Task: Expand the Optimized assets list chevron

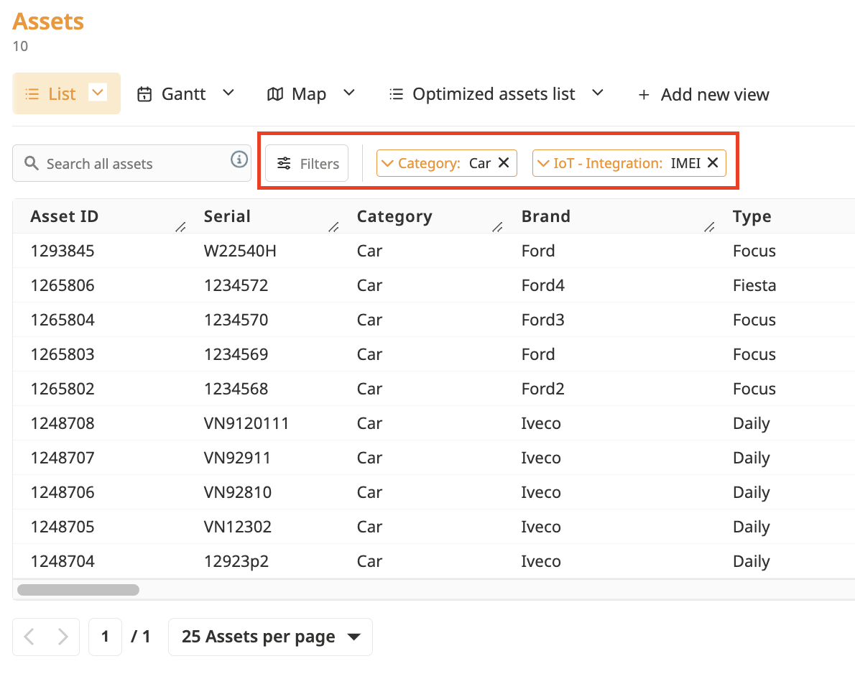Action: click(598, 93)
